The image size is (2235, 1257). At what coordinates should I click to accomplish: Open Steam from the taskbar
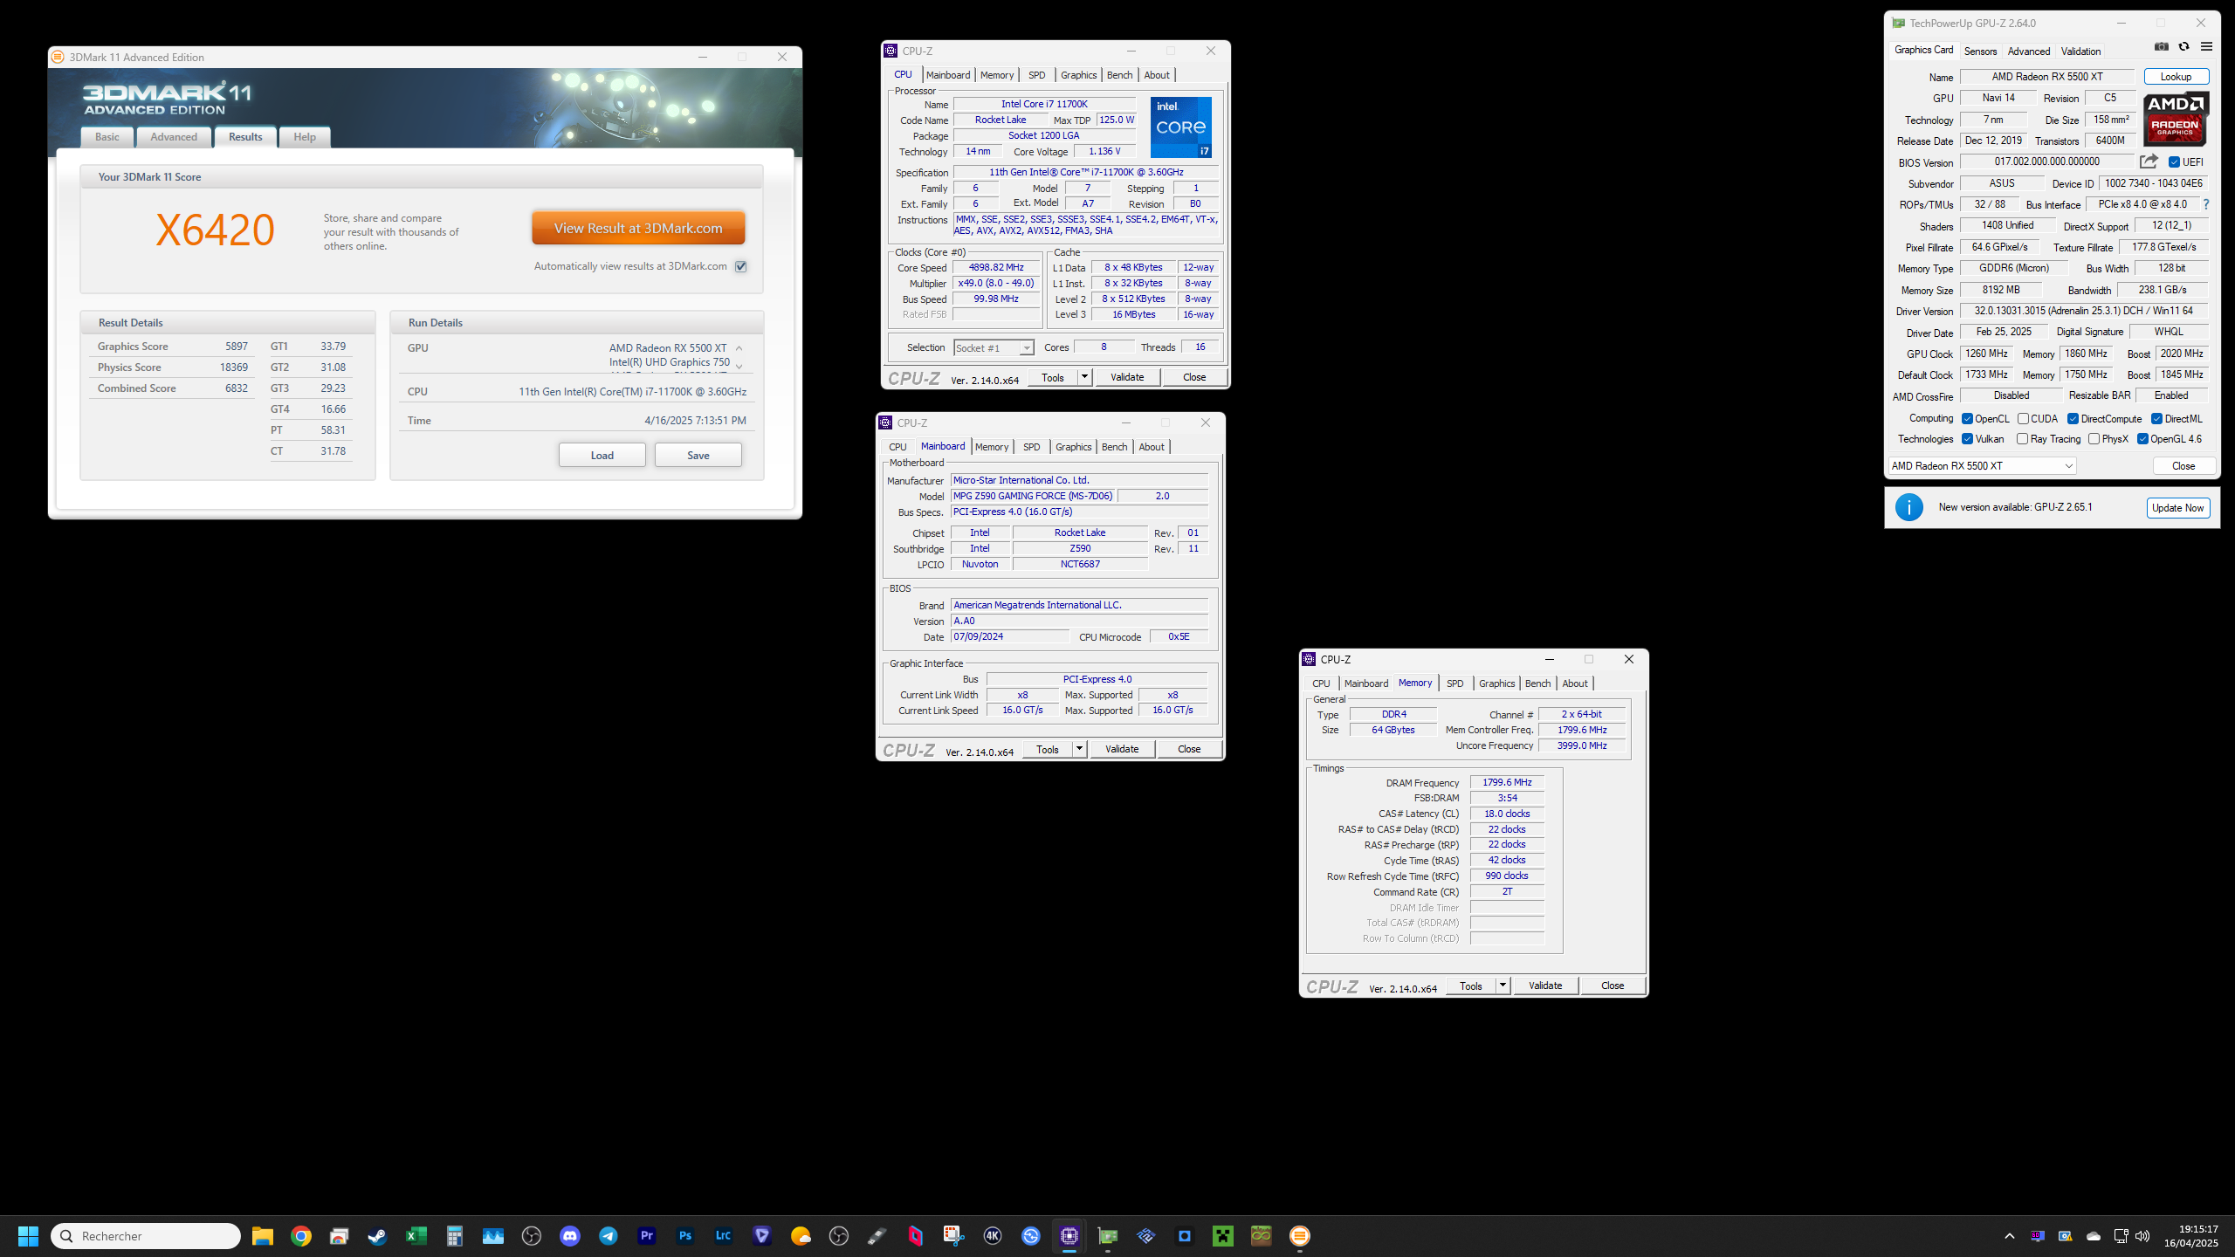377,1236
